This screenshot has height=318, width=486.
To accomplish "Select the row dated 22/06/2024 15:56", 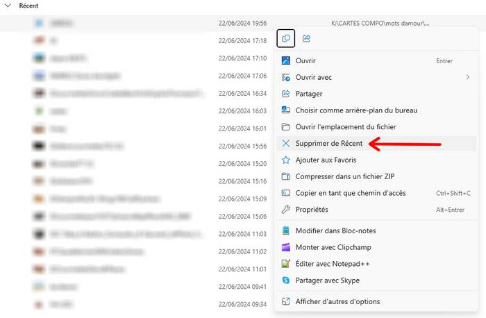I will click(136, 146).
